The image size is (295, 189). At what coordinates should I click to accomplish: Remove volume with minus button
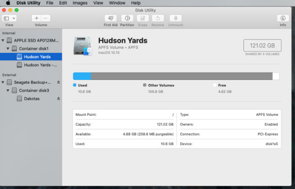(46, 18)
